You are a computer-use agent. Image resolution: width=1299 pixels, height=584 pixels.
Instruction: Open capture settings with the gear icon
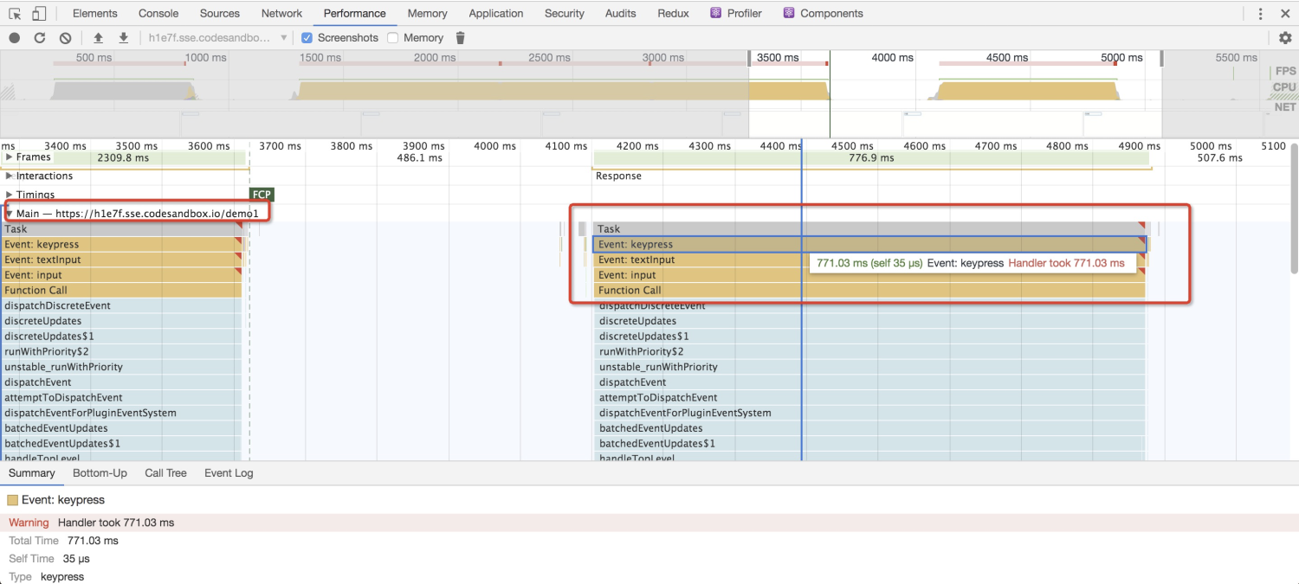click(1285, 38)
